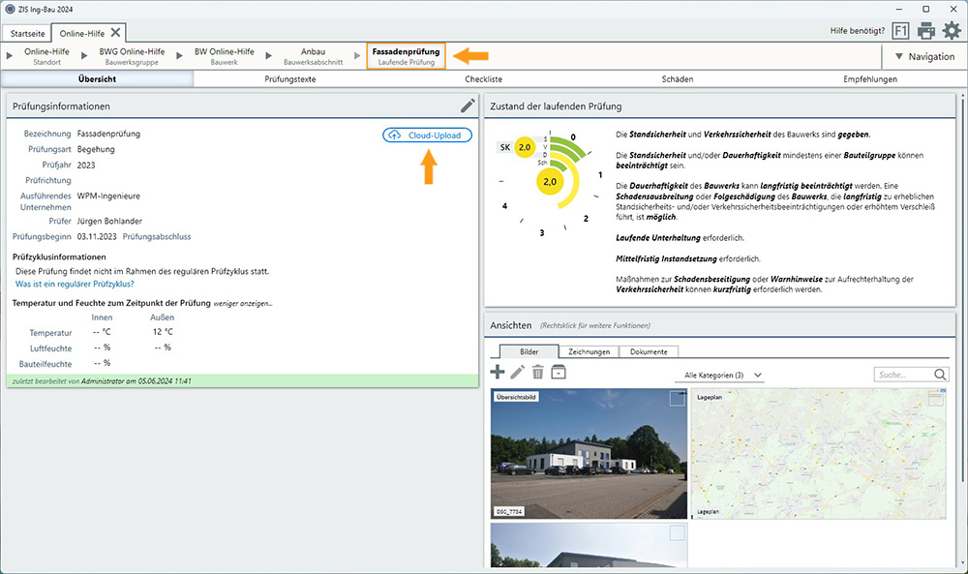Collapse details via 'weniger anzeigen...'
The height and width of the screenshot is (574, 968).
(243, 303)
